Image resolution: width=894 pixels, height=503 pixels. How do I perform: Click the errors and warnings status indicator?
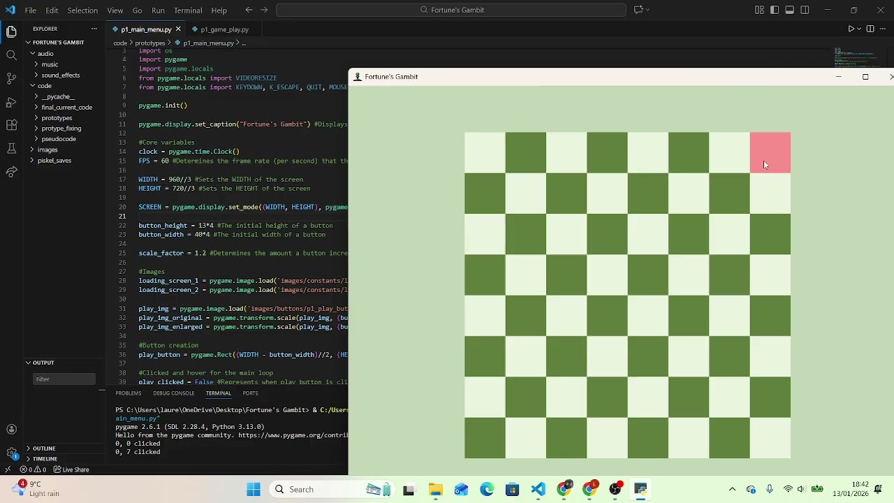click(x=33, y=469)
